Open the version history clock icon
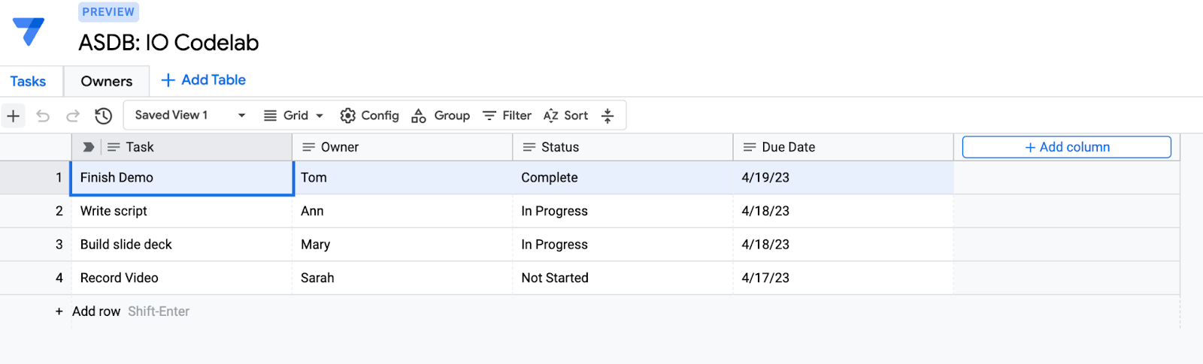Viewport: 1203px width, 364px height. tap(103, 116)
